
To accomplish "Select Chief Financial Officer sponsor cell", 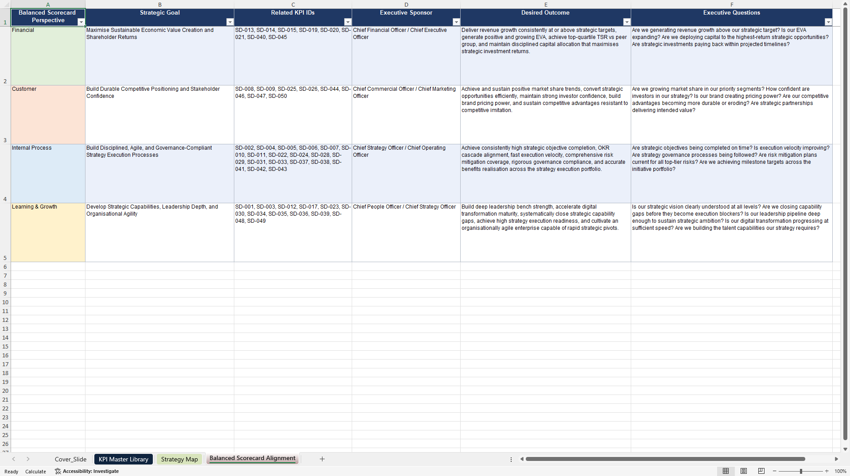I will pos(406,56).
